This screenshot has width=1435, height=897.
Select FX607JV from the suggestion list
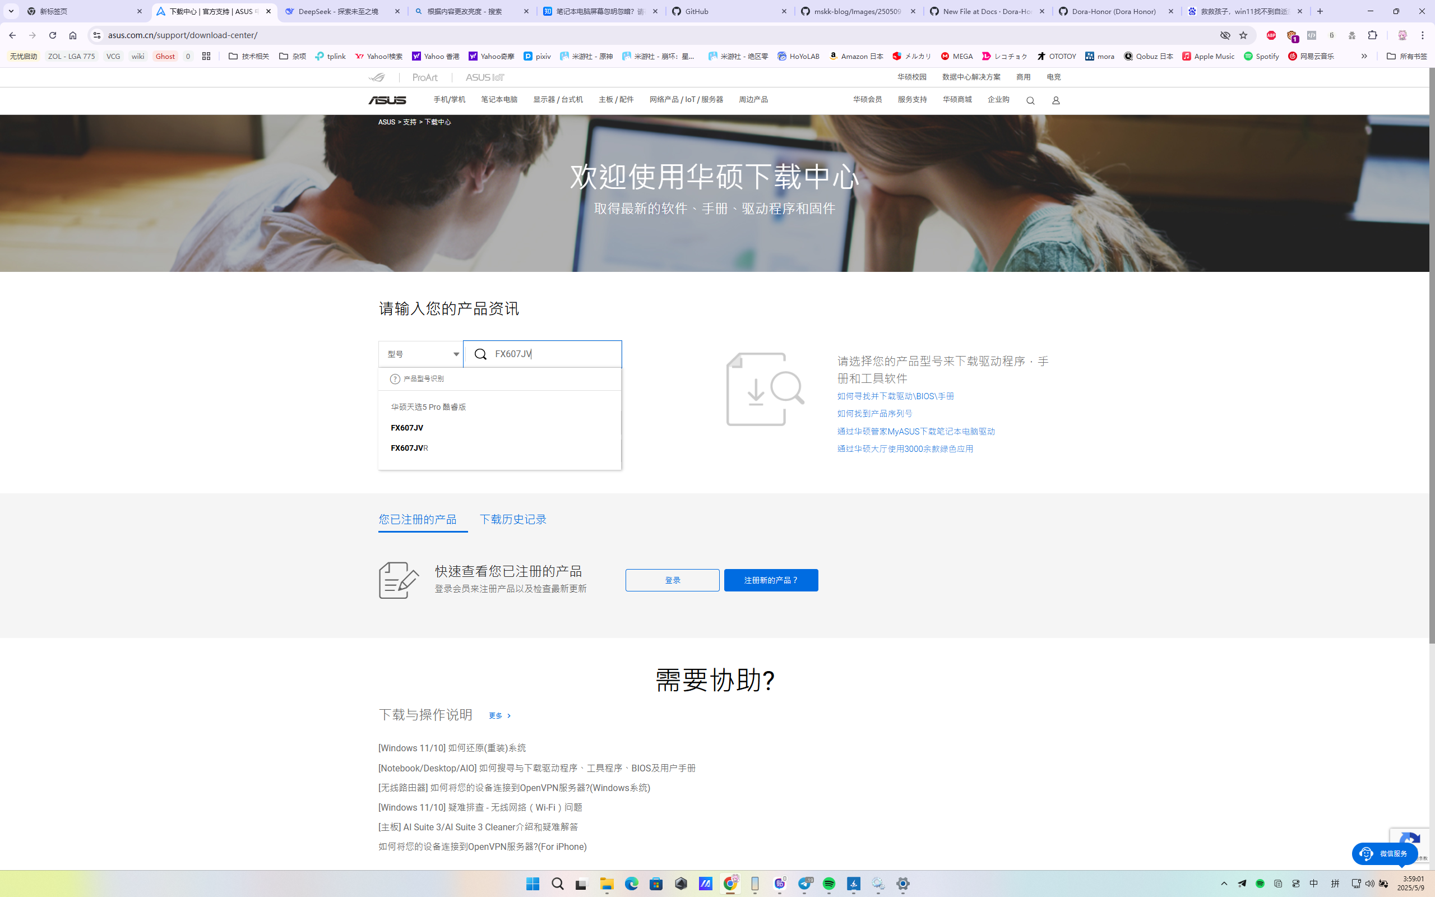coord(406,427)
